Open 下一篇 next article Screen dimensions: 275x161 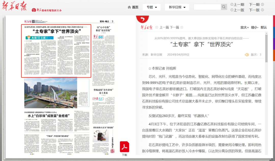174,27
